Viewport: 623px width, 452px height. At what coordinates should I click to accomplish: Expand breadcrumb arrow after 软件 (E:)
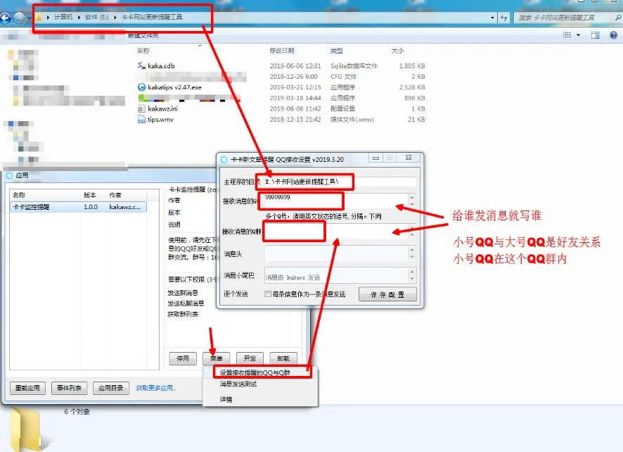pos(115,17)
